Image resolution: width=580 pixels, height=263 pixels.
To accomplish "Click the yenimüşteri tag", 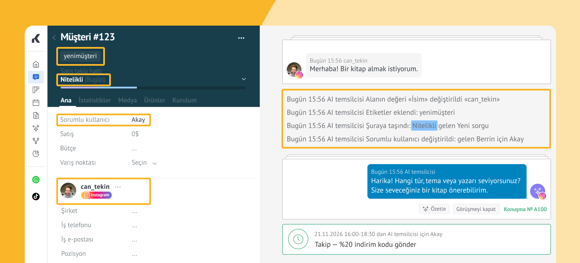I will point(80,56).
